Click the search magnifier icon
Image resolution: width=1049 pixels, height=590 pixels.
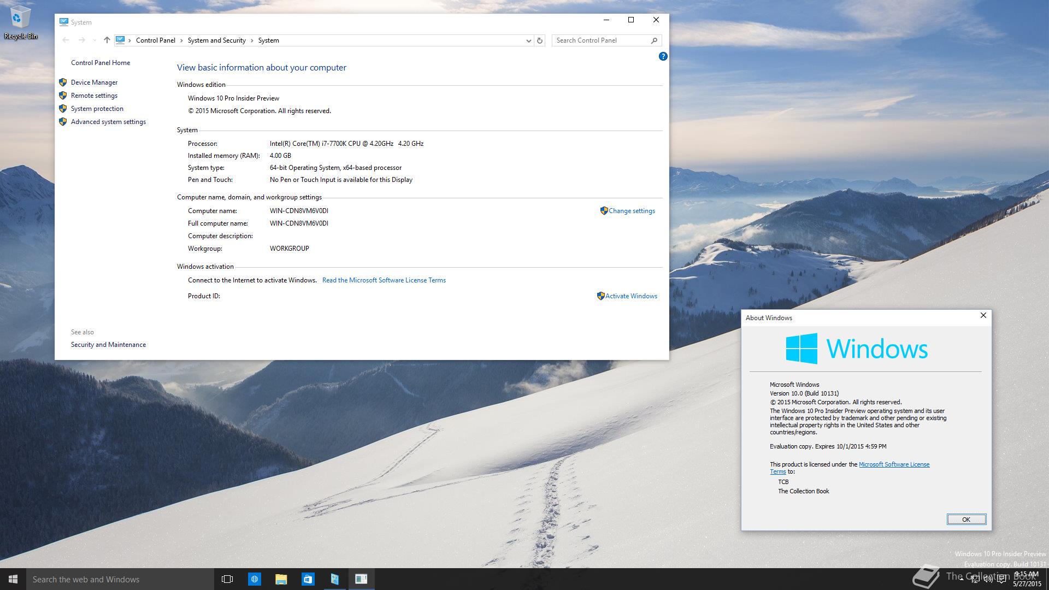click(x=654, y=40)
